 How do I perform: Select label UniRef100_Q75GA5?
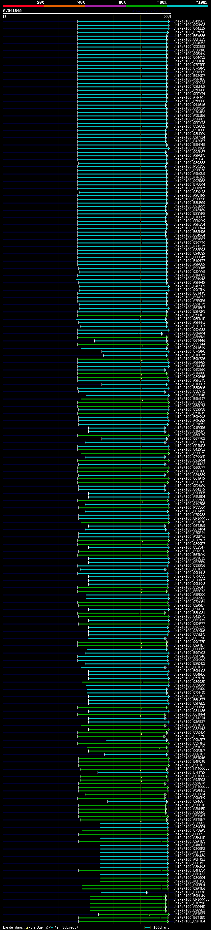(x=189, y=830)
